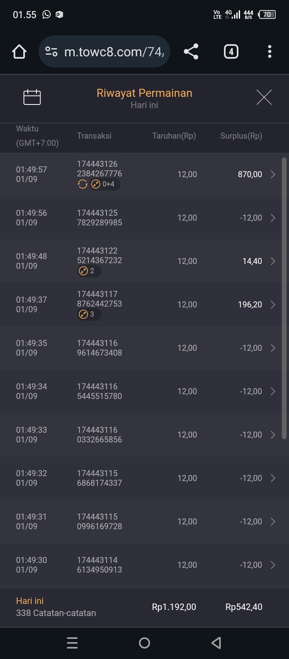Tap the 0+4 free spin badge
289x659 pixels.
pyautogui.click(x=105, y=184)
